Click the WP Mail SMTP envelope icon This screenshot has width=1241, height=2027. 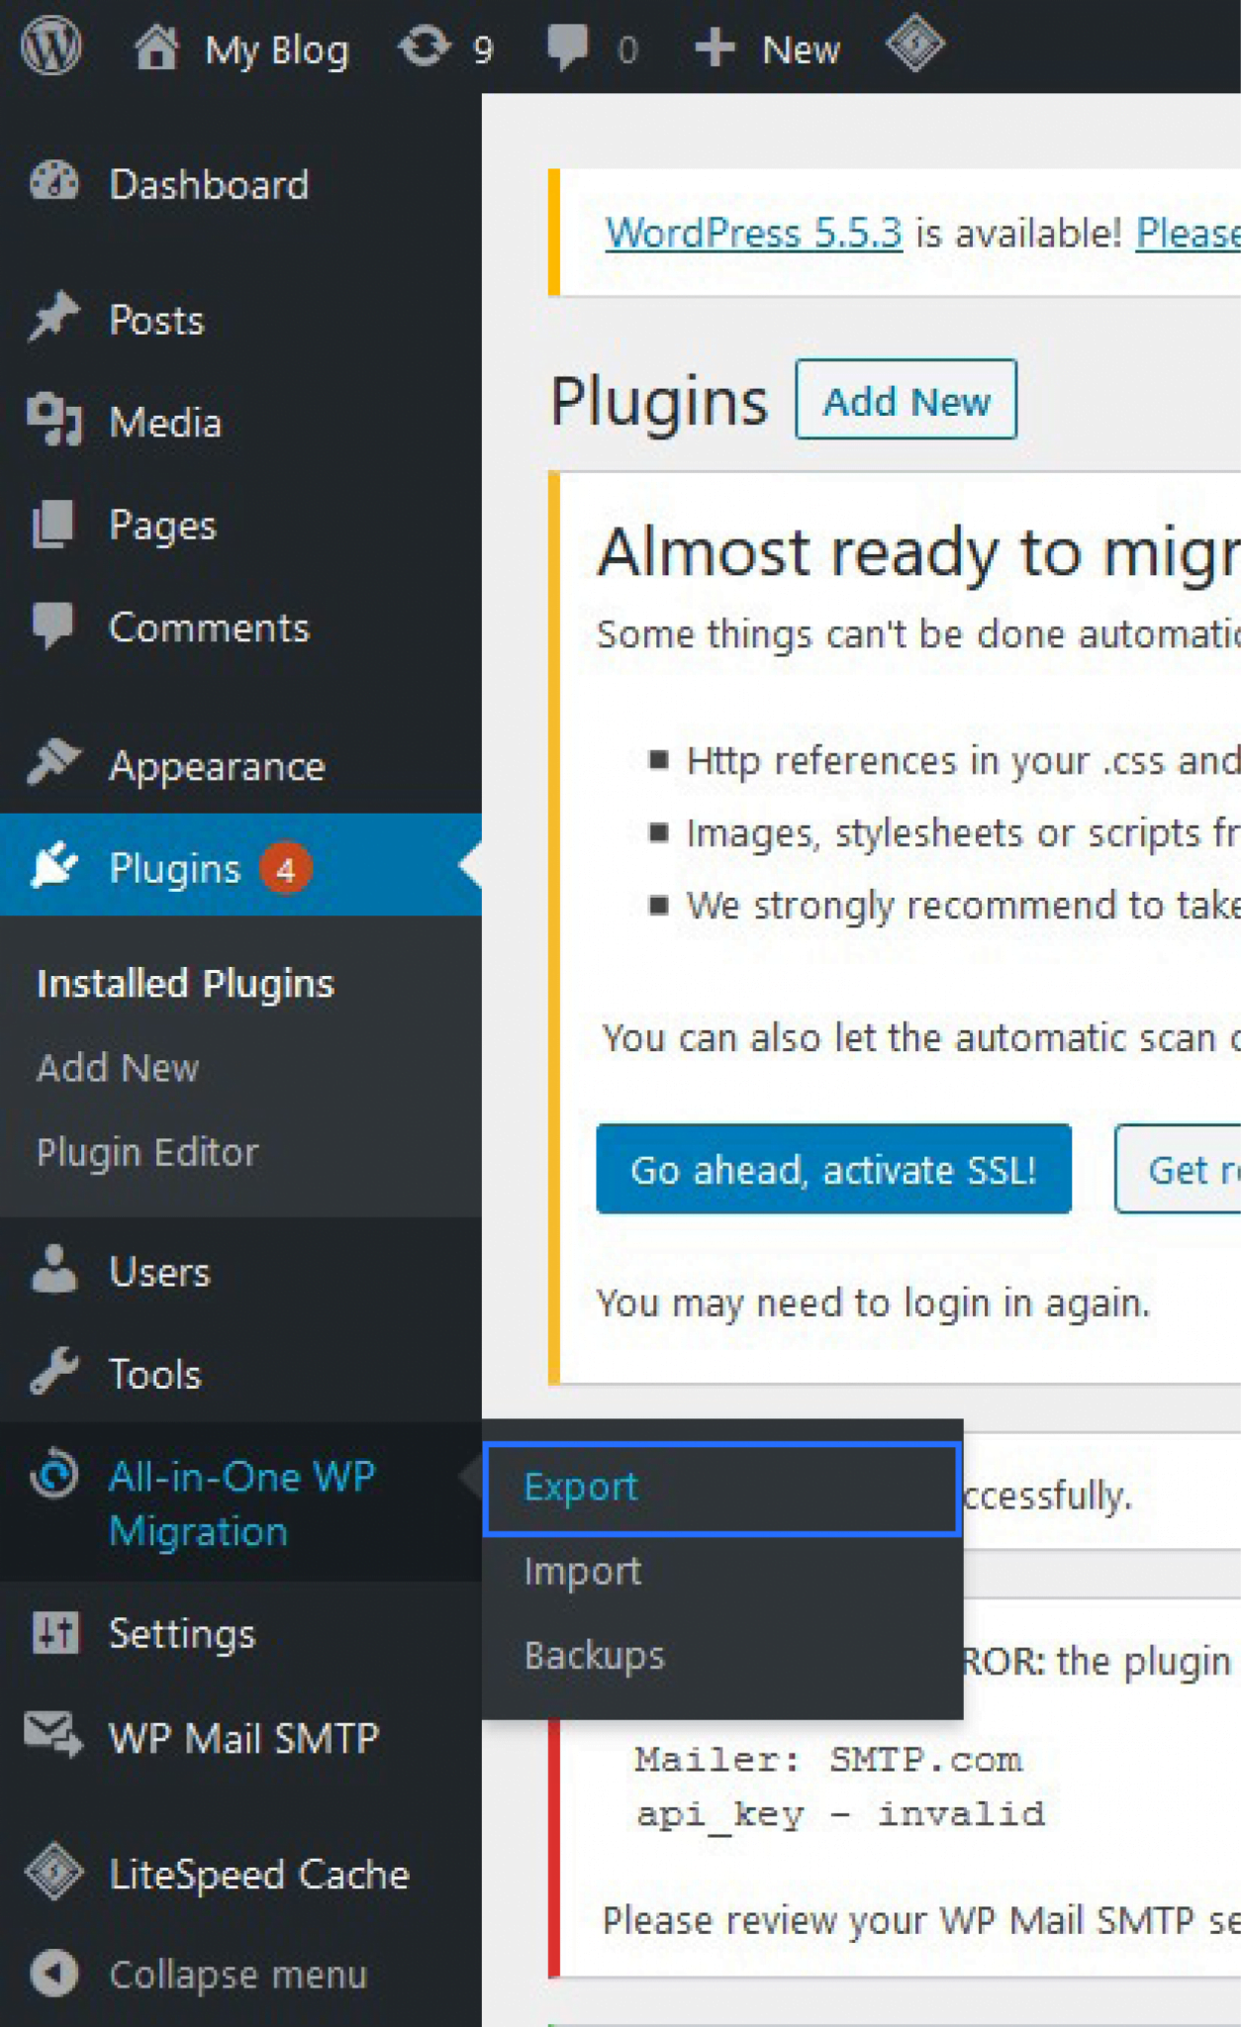53,1735
